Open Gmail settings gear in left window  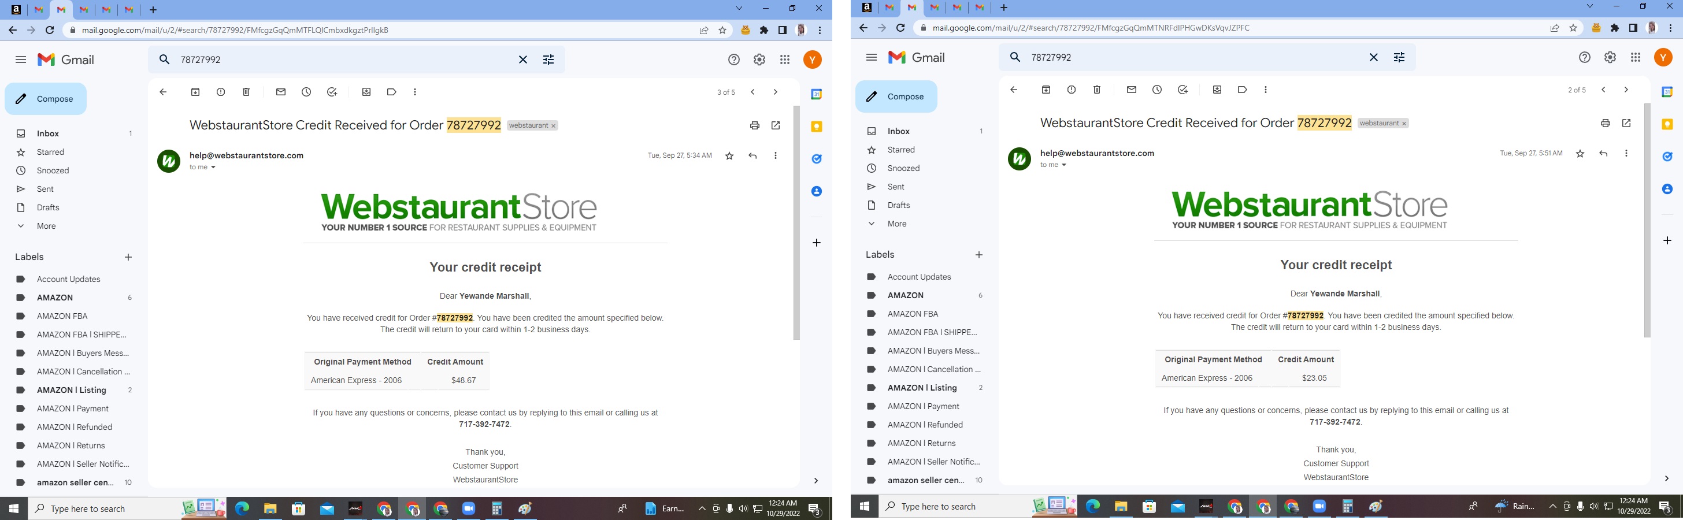(x=759, y=60)
